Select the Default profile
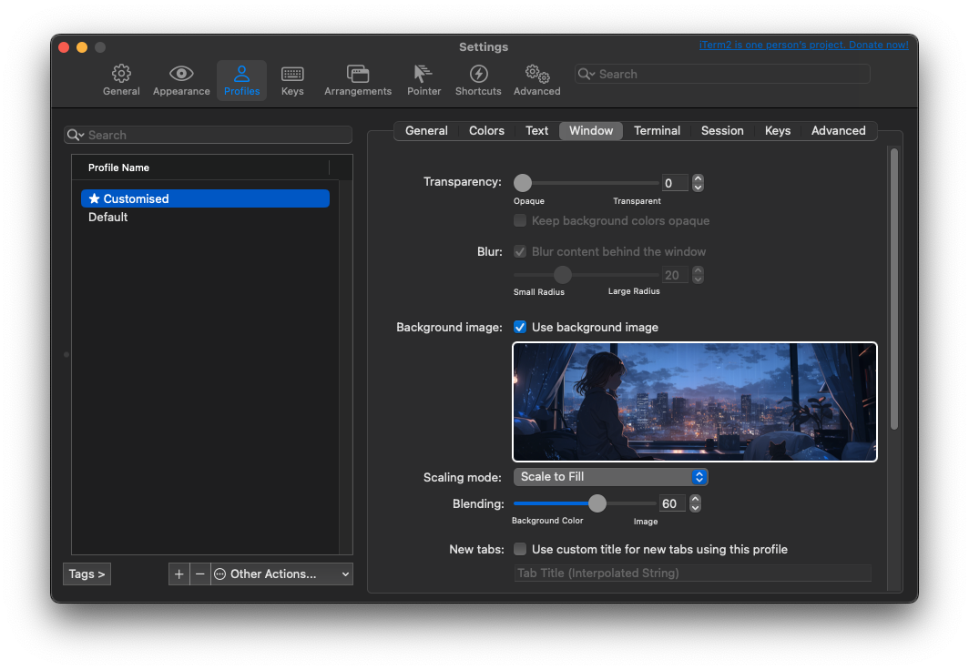This screenshot has height=670, width=969. tap(205, 217)
